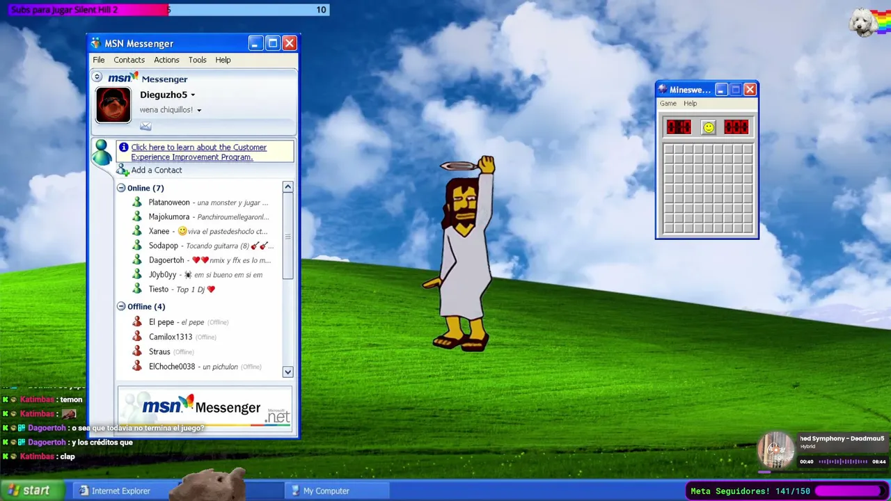Click the Minesweeper mine counter display

(679, 127)
